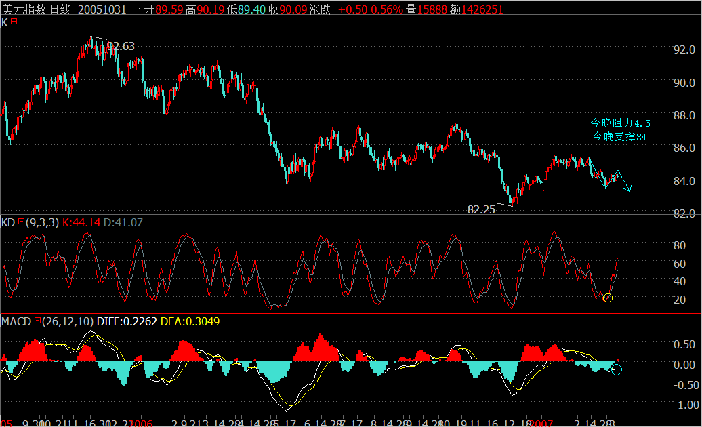Select the 美元指数 title text
Viewport: 702px width, 427px height.
(24, 9)
